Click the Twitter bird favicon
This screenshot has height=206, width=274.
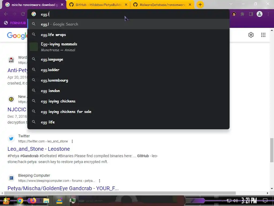(x=11, y=139)
